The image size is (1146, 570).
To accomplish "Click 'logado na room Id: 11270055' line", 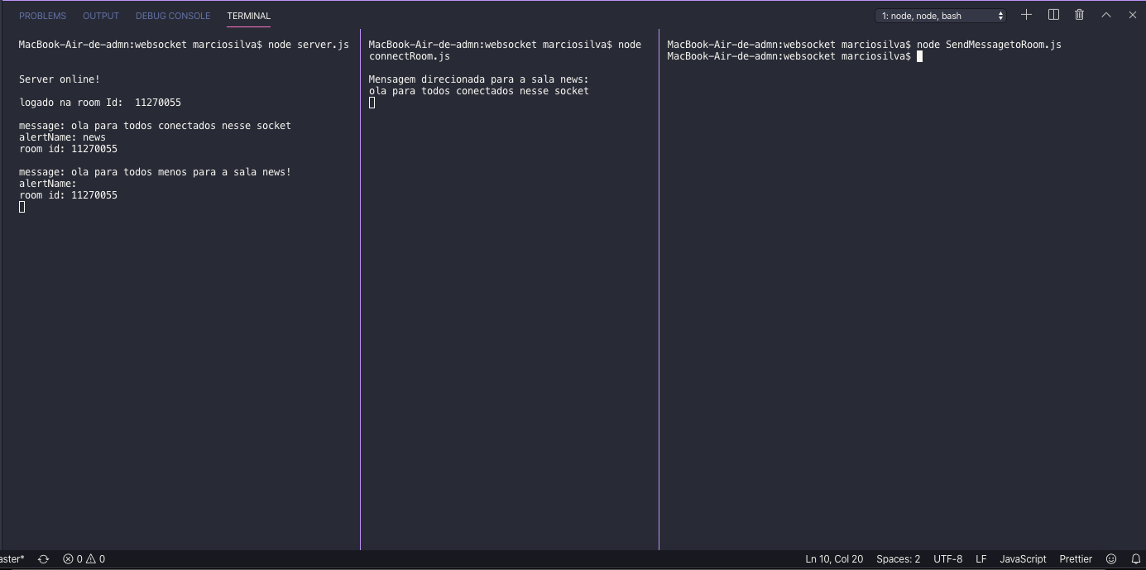I will pos(100,103).
